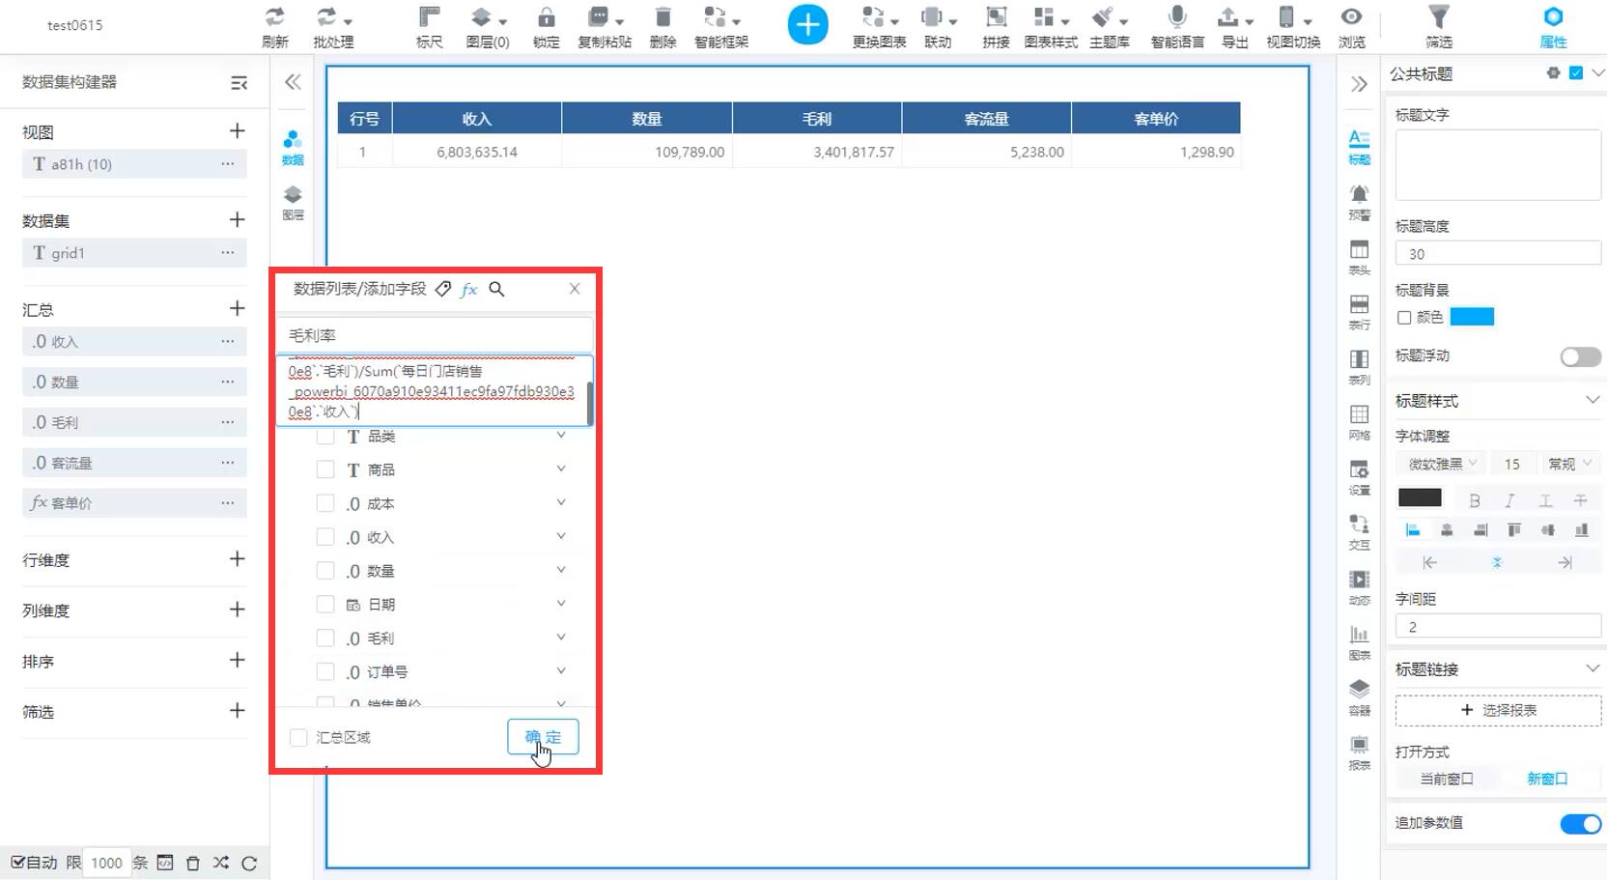Screen dimensions: 1607x880
Task: Add a new item to 行维度
Action: pyautogui.click(x=237, y=559)
